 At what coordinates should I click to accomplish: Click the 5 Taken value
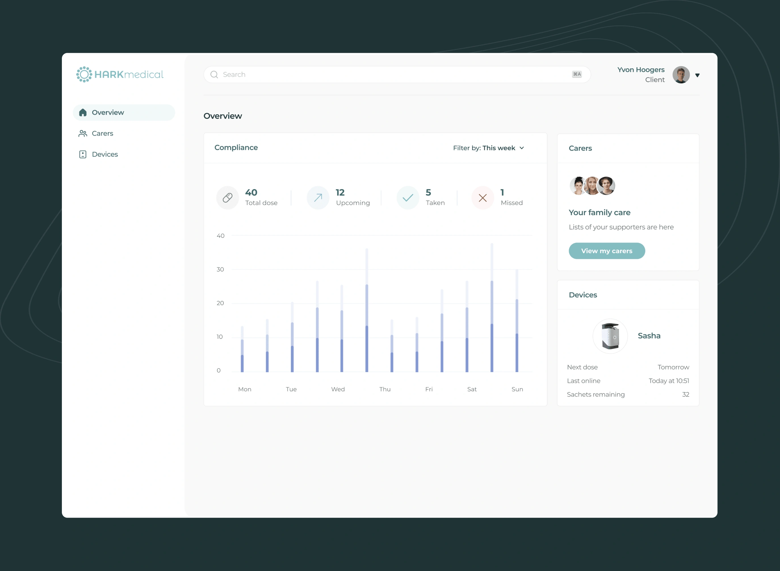(x=428, y=192)
